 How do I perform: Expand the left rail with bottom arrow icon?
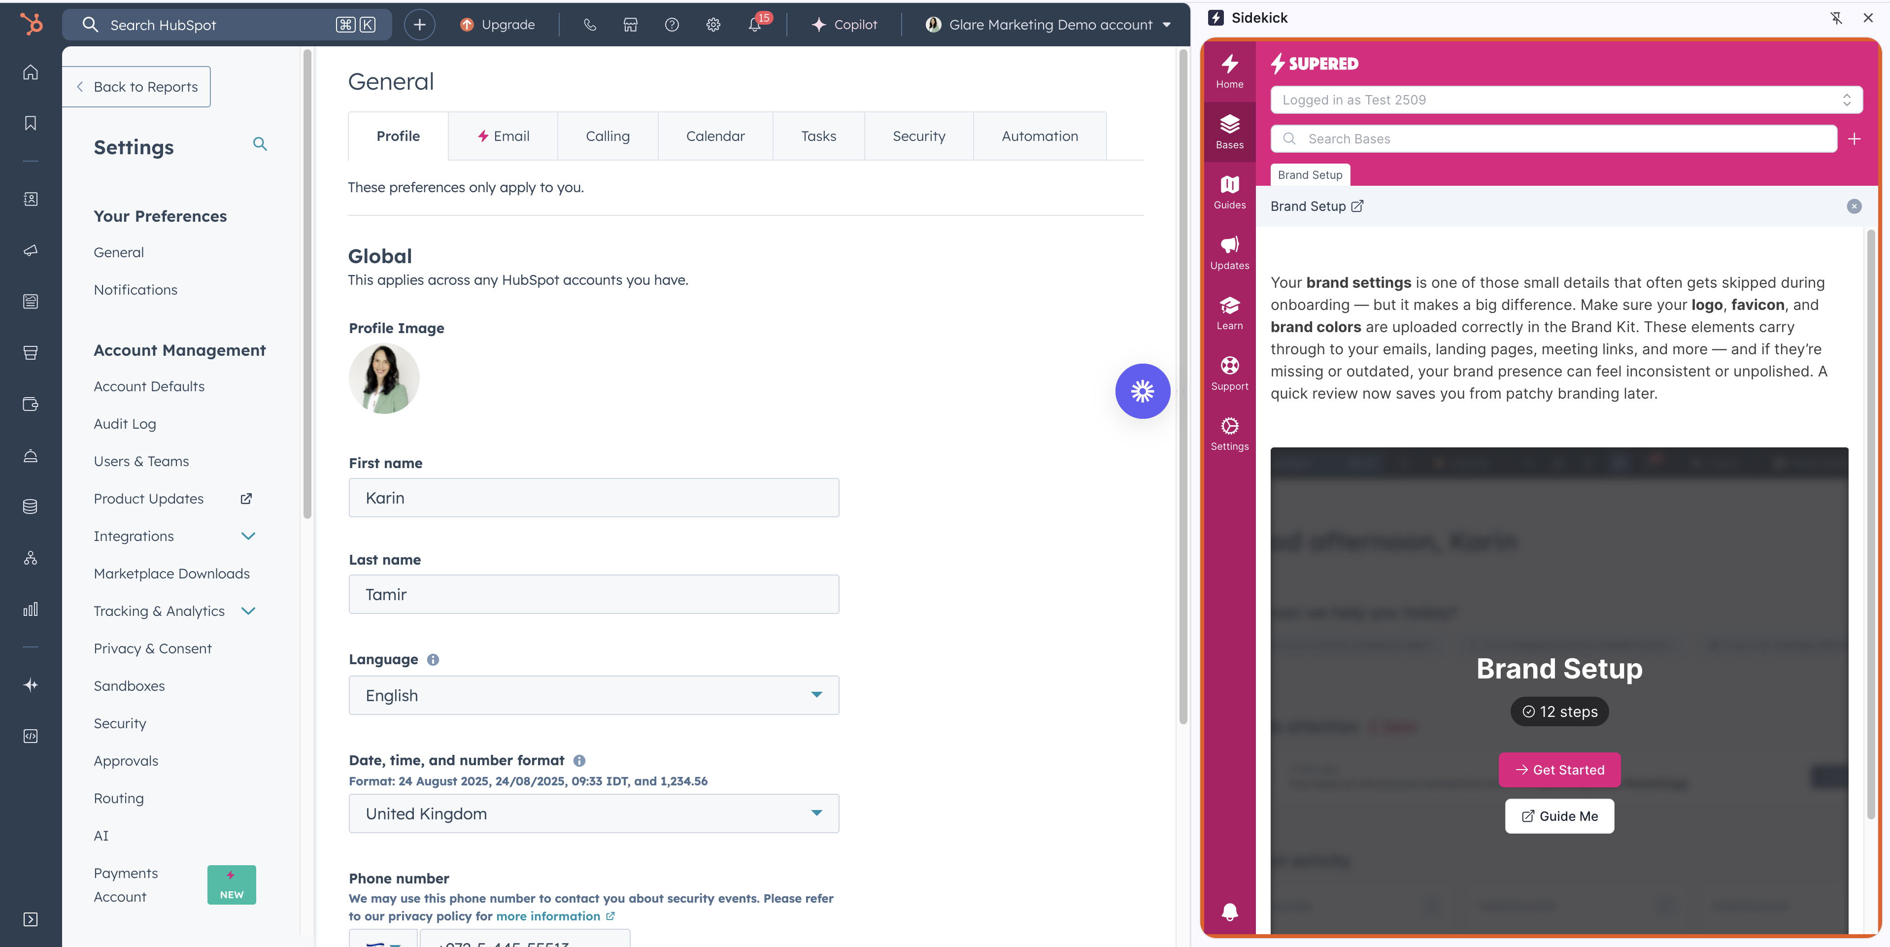pyautogui.click(x=30, y=919)
